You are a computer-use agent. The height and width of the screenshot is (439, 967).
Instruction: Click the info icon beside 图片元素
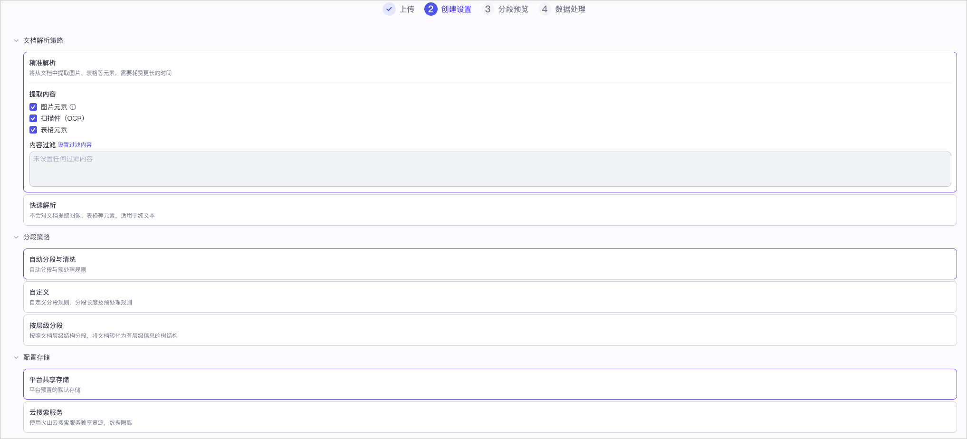click(73, 107)
